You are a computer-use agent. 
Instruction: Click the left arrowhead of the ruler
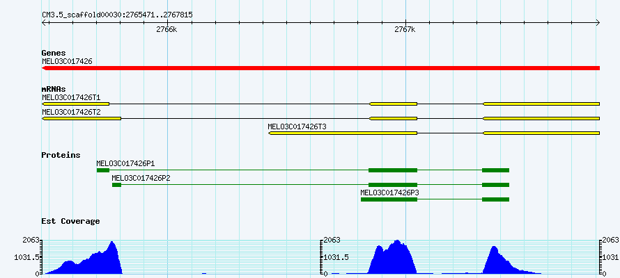pos(45,22)
